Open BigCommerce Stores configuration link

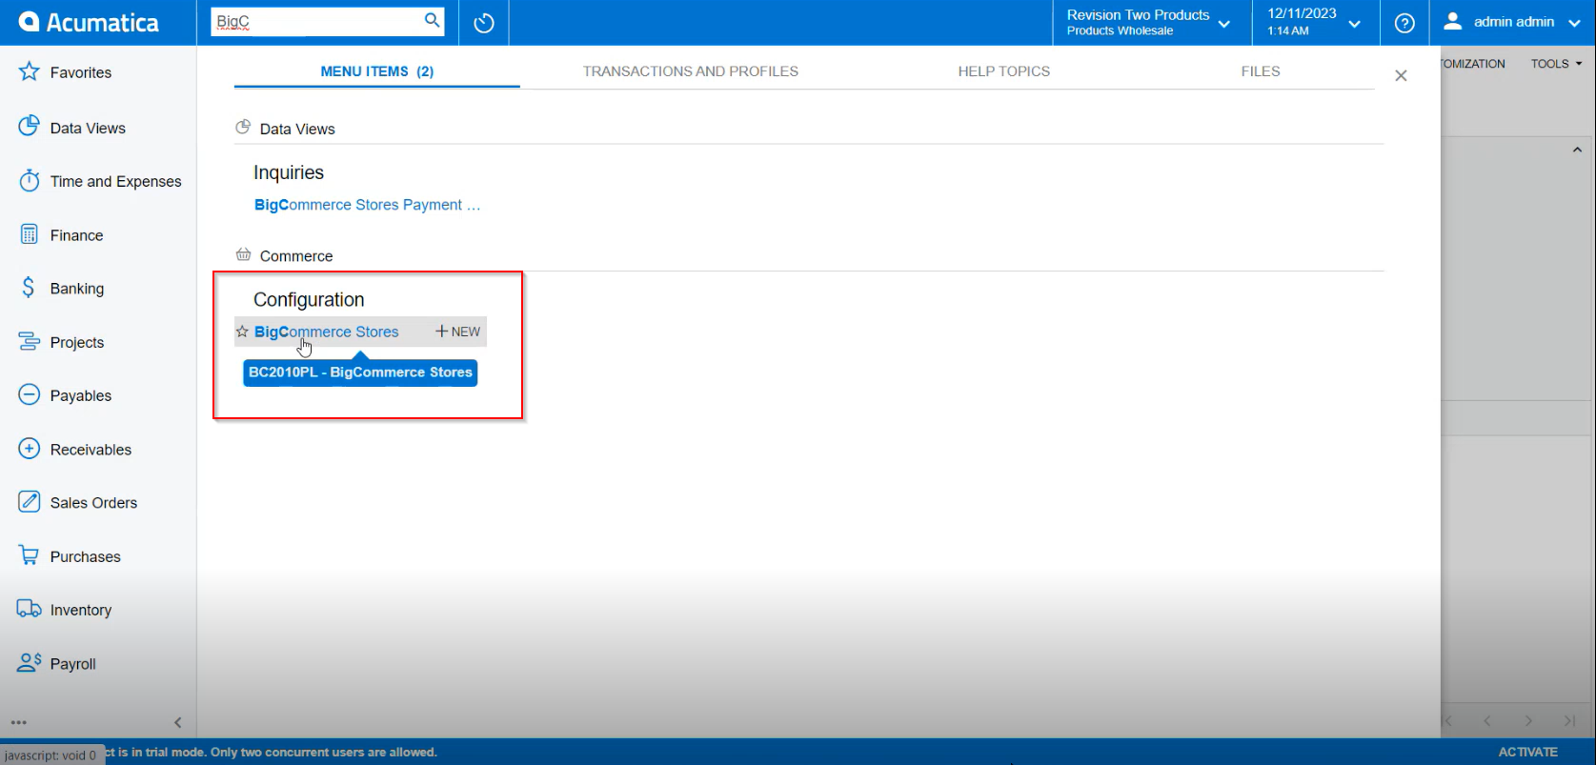(327, 332)
